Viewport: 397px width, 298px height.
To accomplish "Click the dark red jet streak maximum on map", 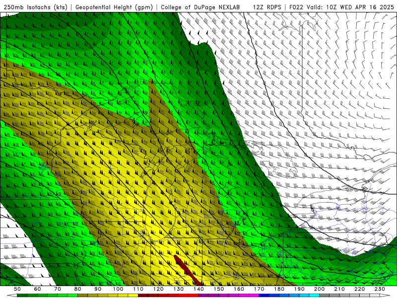I will [x=188, y=270].
